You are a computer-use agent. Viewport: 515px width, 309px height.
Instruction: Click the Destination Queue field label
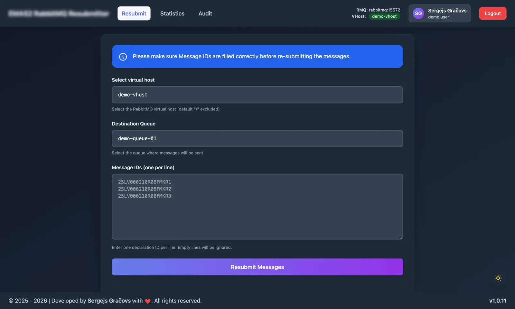(x=134, y=124)
